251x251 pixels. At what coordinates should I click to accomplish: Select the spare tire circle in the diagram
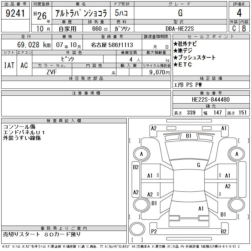[136, 228]
